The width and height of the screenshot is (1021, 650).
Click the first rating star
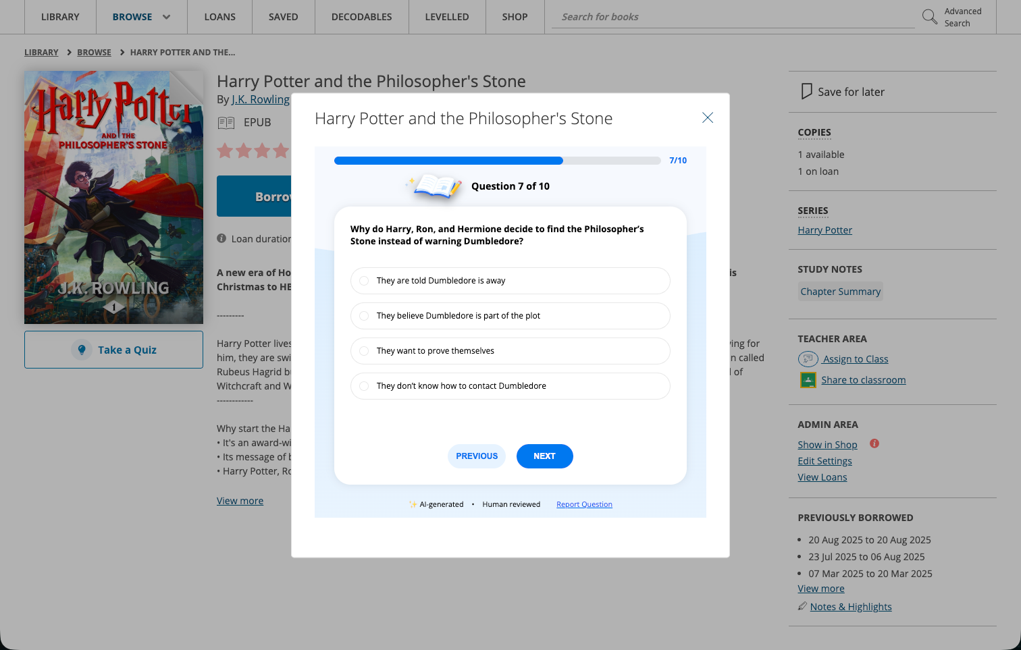coord(225,151)
